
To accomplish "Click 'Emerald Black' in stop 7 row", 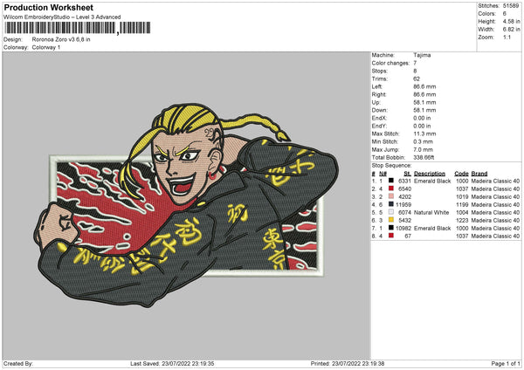I will (432, 228).
